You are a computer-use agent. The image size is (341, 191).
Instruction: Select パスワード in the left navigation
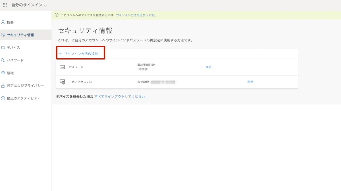pos(15,60)
